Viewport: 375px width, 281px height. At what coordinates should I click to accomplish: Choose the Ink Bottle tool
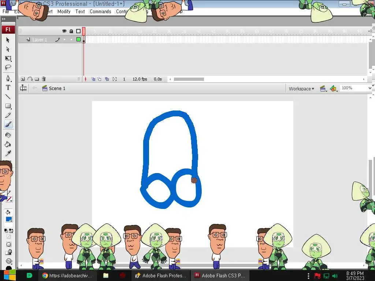[8, 135]
